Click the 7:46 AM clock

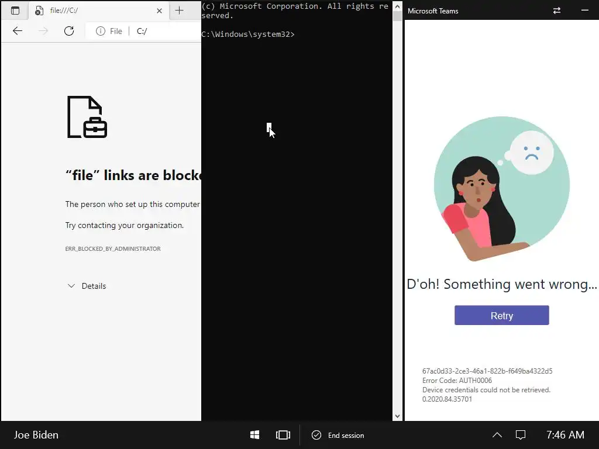click(565, 435)
